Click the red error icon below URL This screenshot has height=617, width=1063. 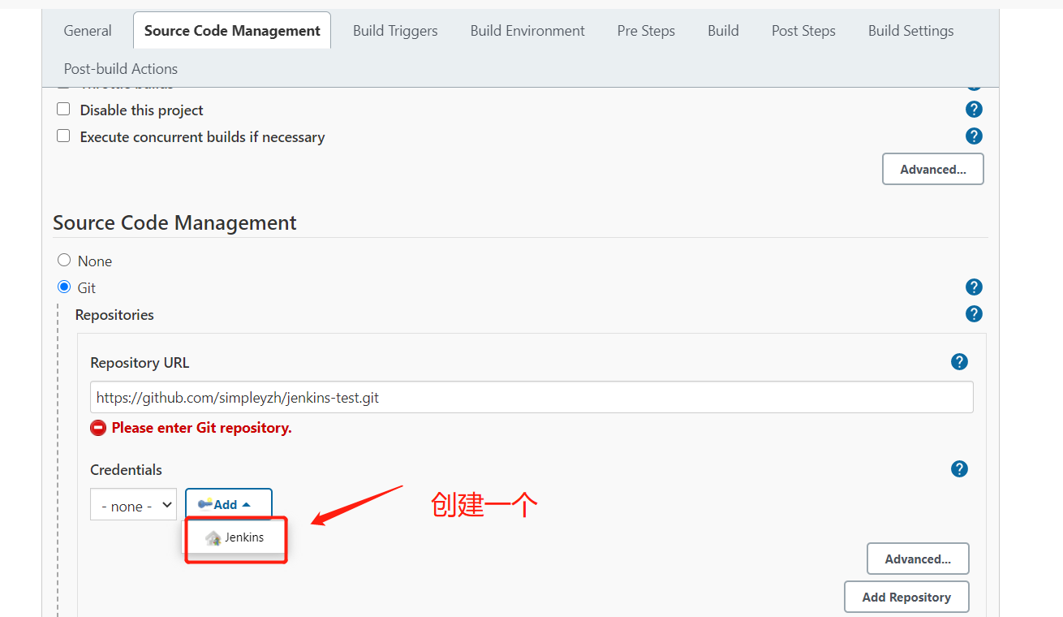[98, 428]
